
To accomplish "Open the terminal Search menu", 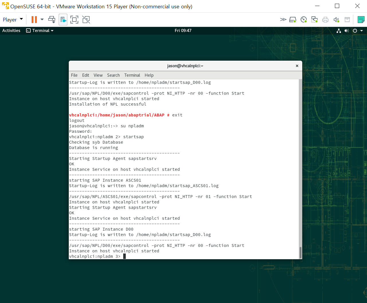I will pyautogui.click(x=113, y=75).
